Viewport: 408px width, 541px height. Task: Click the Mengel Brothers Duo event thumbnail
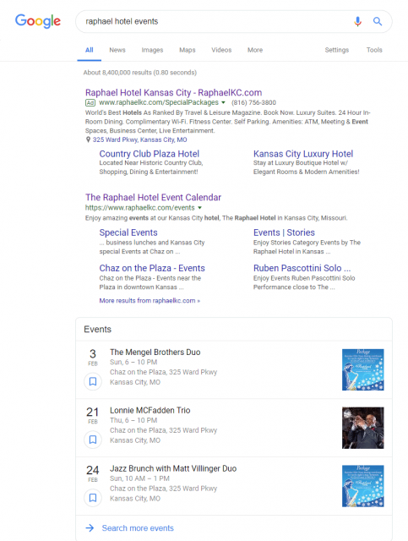(363, 369)
